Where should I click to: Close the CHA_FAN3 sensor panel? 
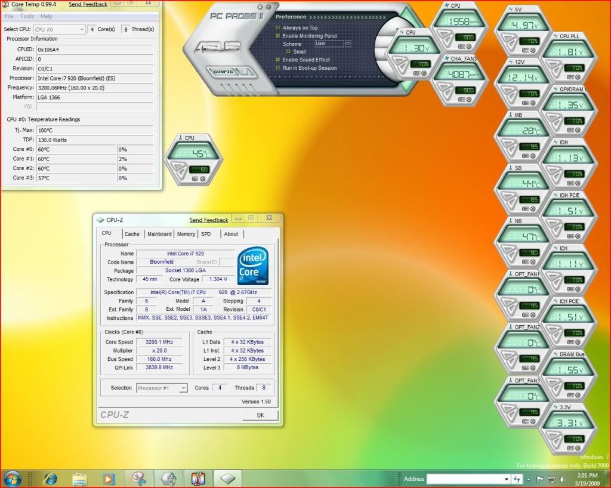469,99
